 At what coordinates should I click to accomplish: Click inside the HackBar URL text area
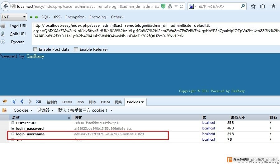pyautogui.click(x=156, y=34)
